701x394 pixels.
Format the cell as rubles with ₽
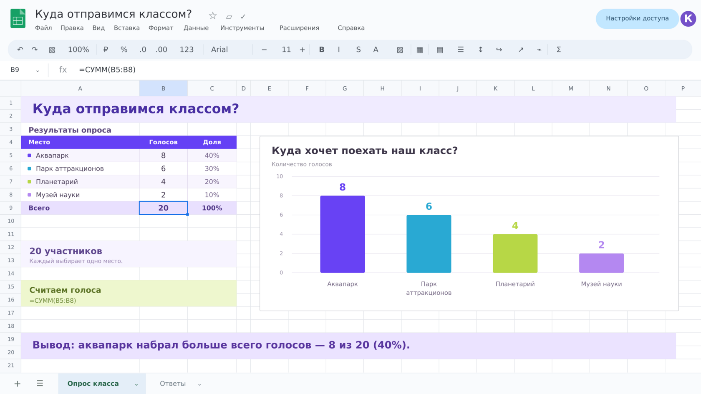coord(106,50)
